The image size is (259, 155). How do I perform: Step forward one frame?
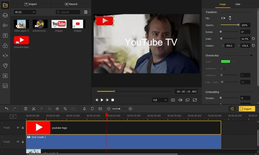point(107,100)
